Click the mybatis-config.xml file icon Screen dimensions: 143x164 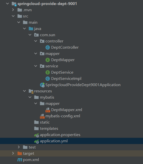[x=42, y=116]
